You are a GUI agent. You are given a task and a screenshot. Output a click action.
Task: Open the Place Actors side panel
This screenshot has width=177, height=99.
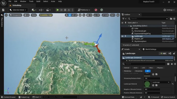click(x=2, y=21)
